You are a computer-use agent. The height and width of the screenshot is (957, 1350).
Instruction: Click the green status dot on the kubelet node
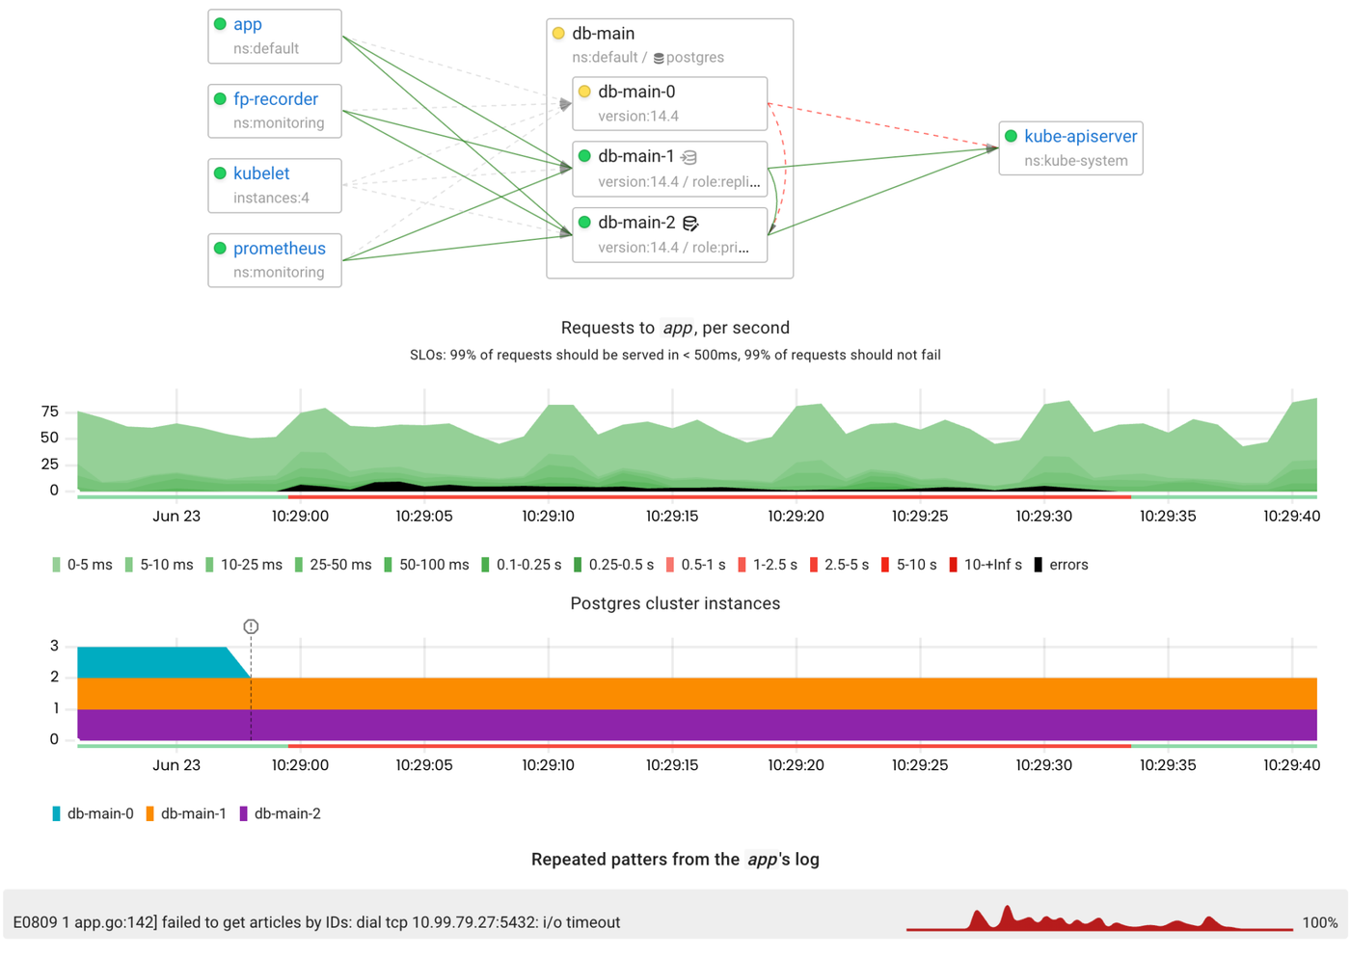click(x=219, y=173)
